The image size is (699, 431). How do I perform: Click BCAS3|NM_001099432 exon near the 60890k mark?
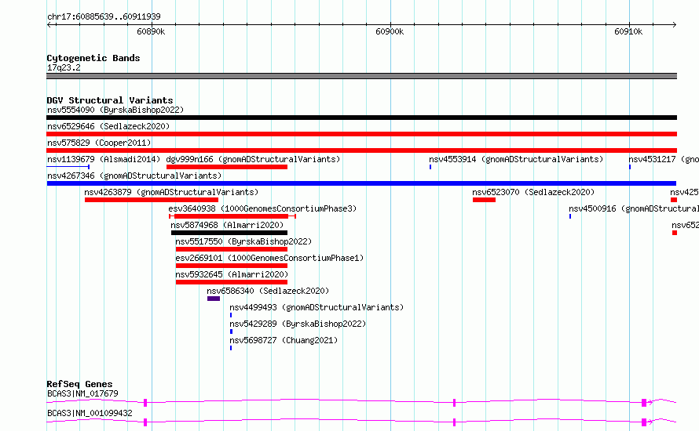pos(145,422)
